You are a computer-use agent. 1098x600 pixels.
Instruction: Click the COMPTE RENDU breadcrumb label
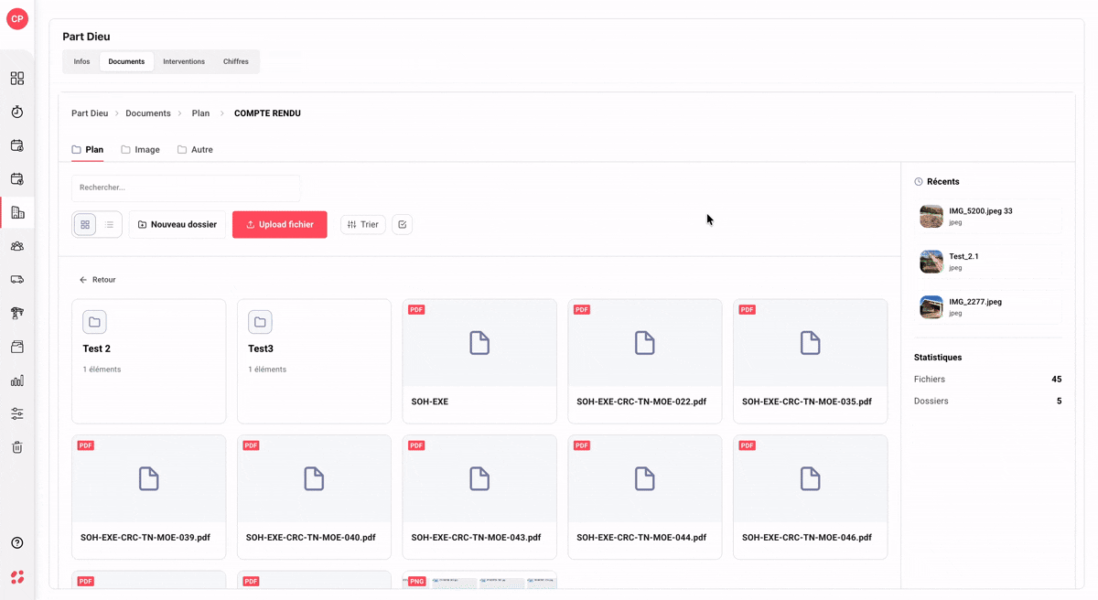[x=267, y=113]
